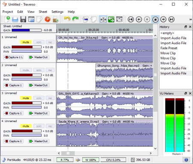The image size is (193, 164).
Task: Toggle mute on track 4
Action: coord(26,126)
